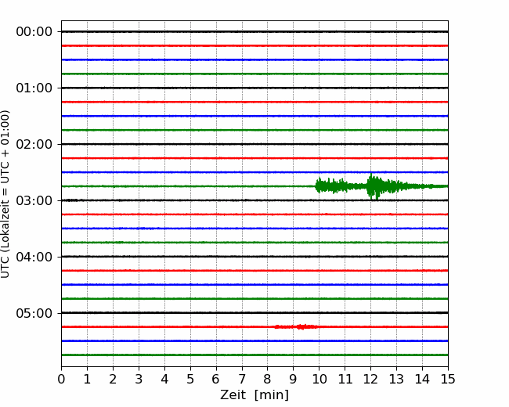Click the 03:00 time label on the y-axis
Screen dimensions: 509x407
[34, 200]
